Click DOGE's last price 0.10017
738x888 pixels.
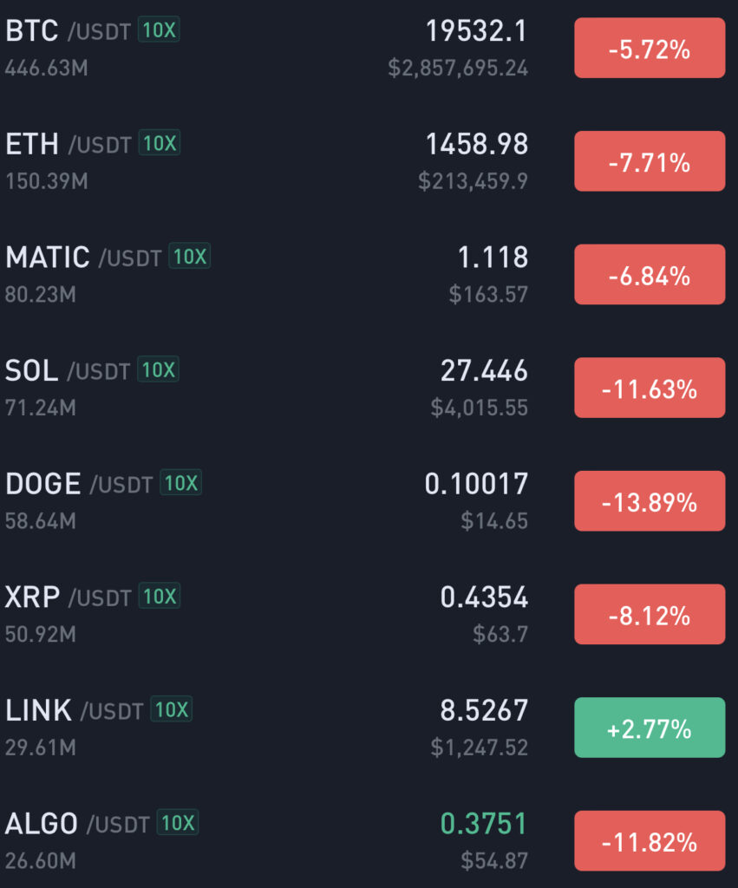tap(475, 484)
